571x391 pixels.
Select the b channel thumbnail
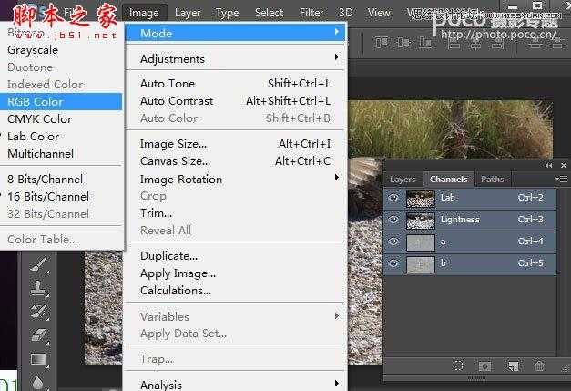tap(421, 264)
